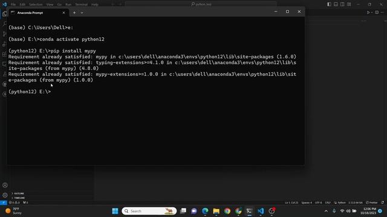Viewport: 387px width, 217px height.
Task: Open VS Code Run and Debug icon
Action: tap(4, 44)
